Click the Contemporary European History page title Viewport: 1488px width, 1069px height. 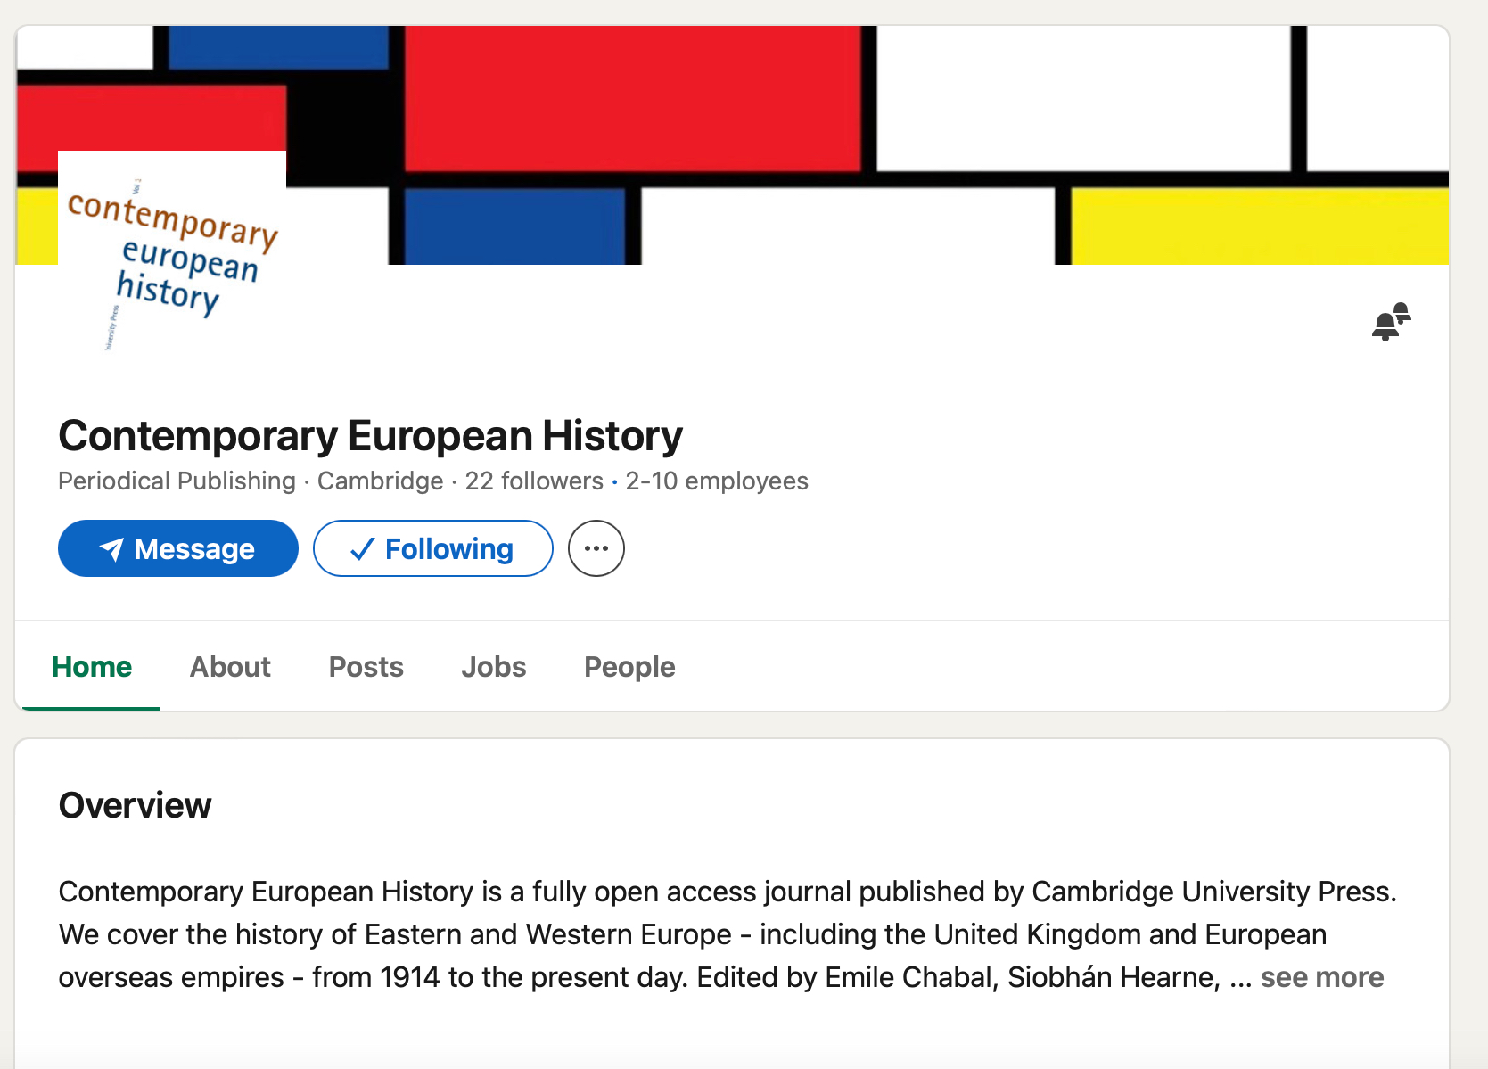[x=371, y=436]
